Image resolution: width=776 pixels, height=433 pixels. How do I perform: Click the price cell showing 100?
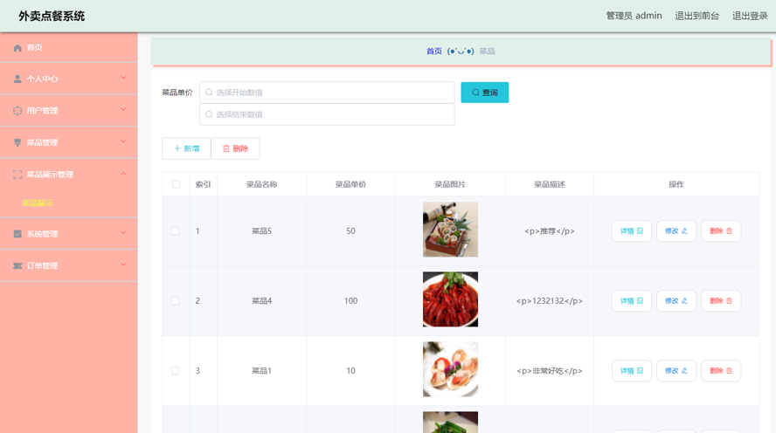[351, 301]
